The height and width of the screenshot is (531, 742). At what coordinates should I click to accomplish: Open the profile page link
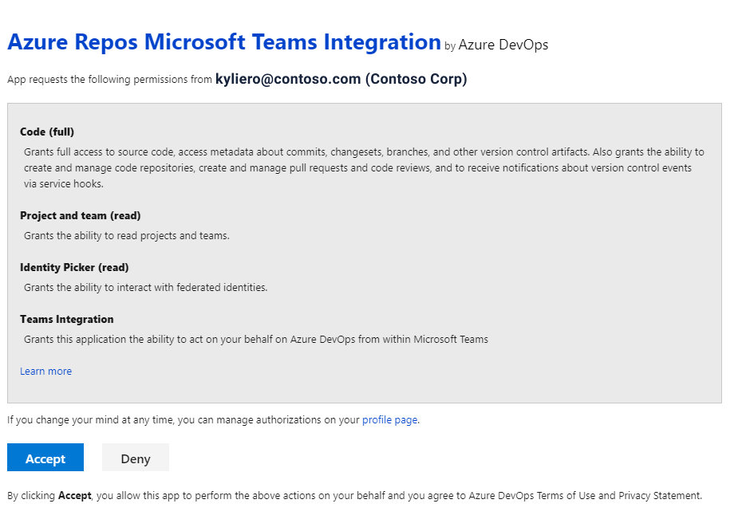[x=389, y=420]
